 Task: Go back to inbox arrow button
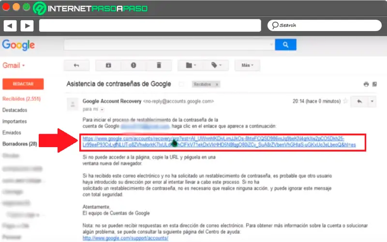pos(76,65)
